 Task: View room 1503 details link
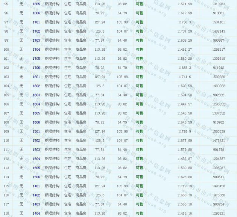point(36,150)
